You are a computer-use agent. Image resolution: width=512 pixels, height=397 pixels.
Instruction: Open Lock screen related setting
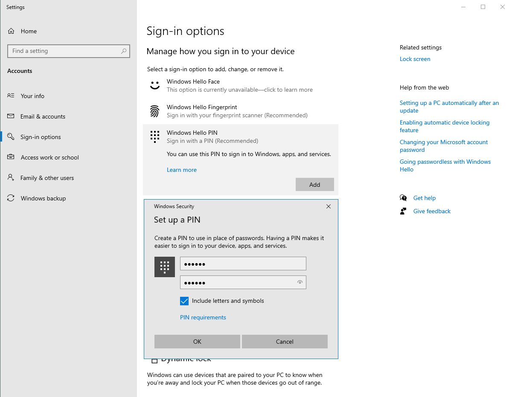415,59
